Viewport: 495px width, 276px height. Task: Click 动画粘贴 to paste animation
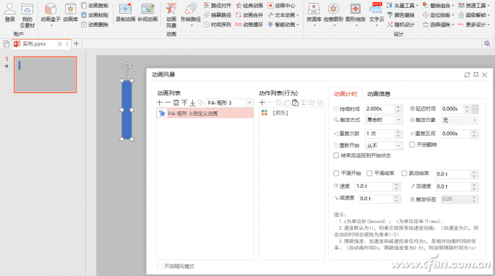pyautogui.click(x=95, y=15)
